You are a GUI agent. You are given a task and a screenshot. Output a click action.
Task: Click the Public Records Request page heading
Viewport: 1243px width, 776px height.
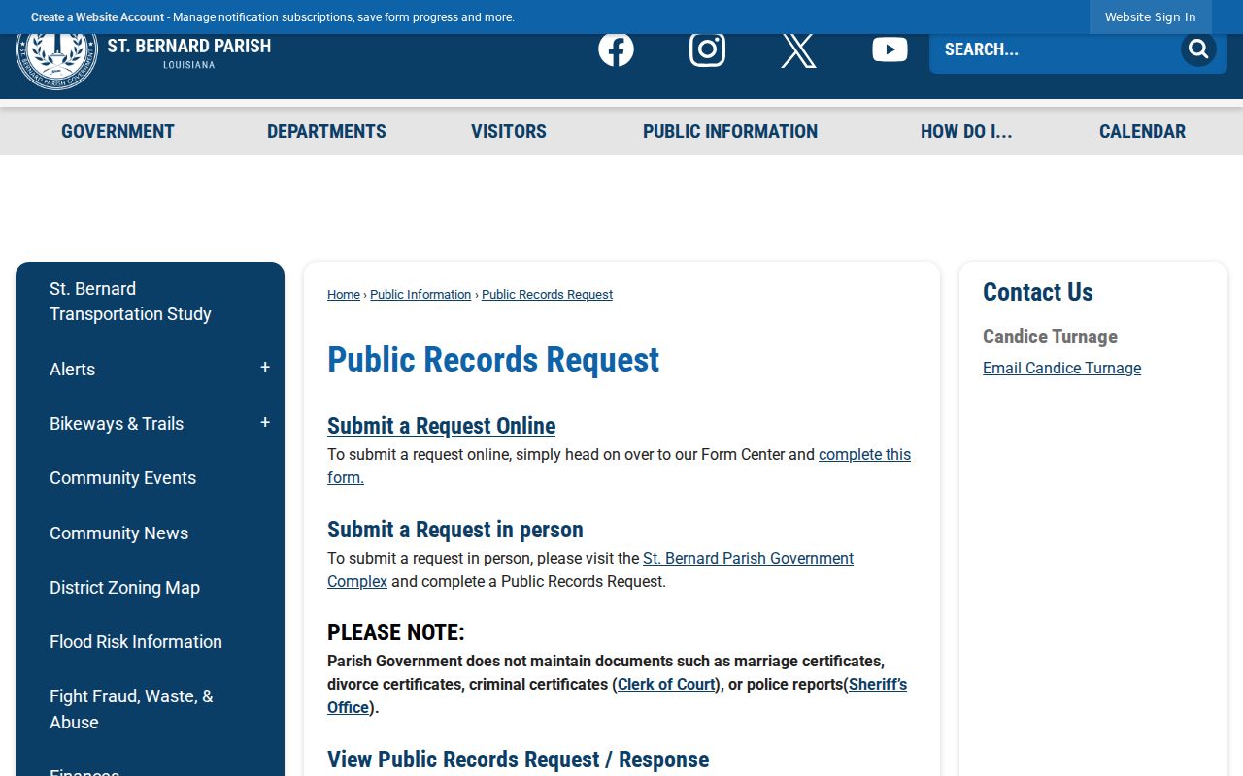pyautogui.click(x=493, y=360)
